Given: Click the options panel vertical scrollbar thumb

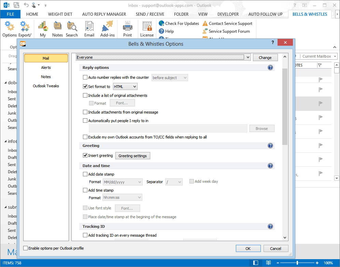Looking at the screenshot, I should click(285, 106).
